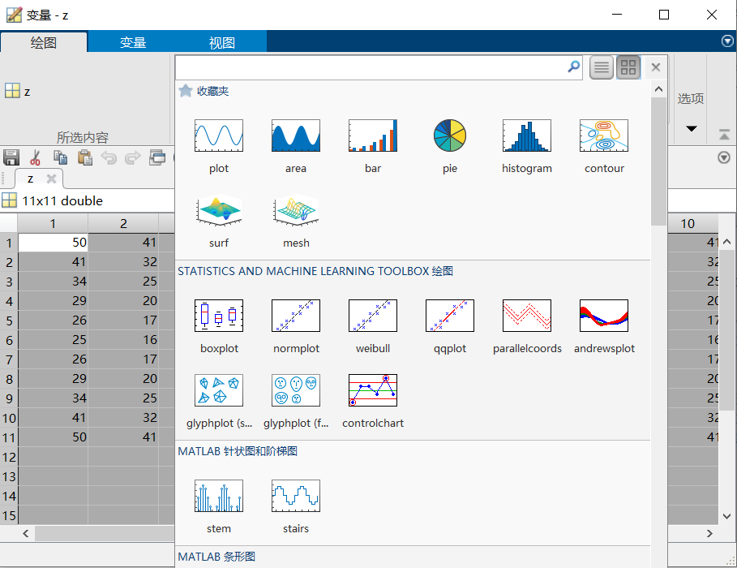Click the table scroll-down arrow
Image resolution: width=737 pixels, height=568 pixels.
coord(726,516)
